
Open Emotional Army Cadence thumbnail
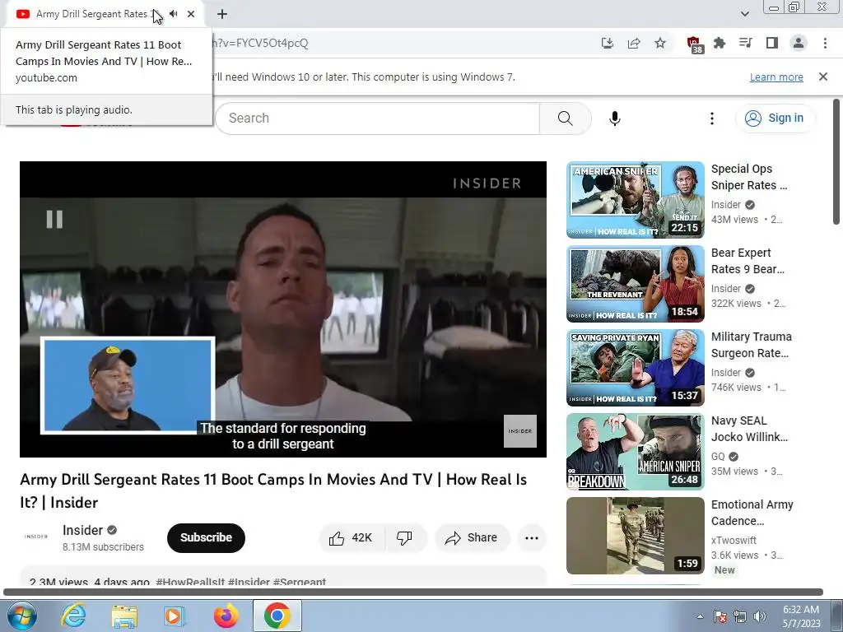pyautogui.click(x=635, y=535)
